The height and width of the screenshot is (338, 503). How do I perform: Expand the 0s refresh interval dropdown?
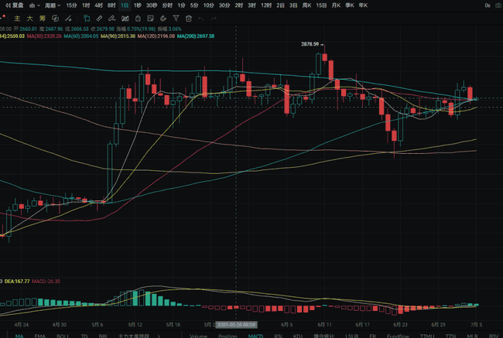pos(487,5)
